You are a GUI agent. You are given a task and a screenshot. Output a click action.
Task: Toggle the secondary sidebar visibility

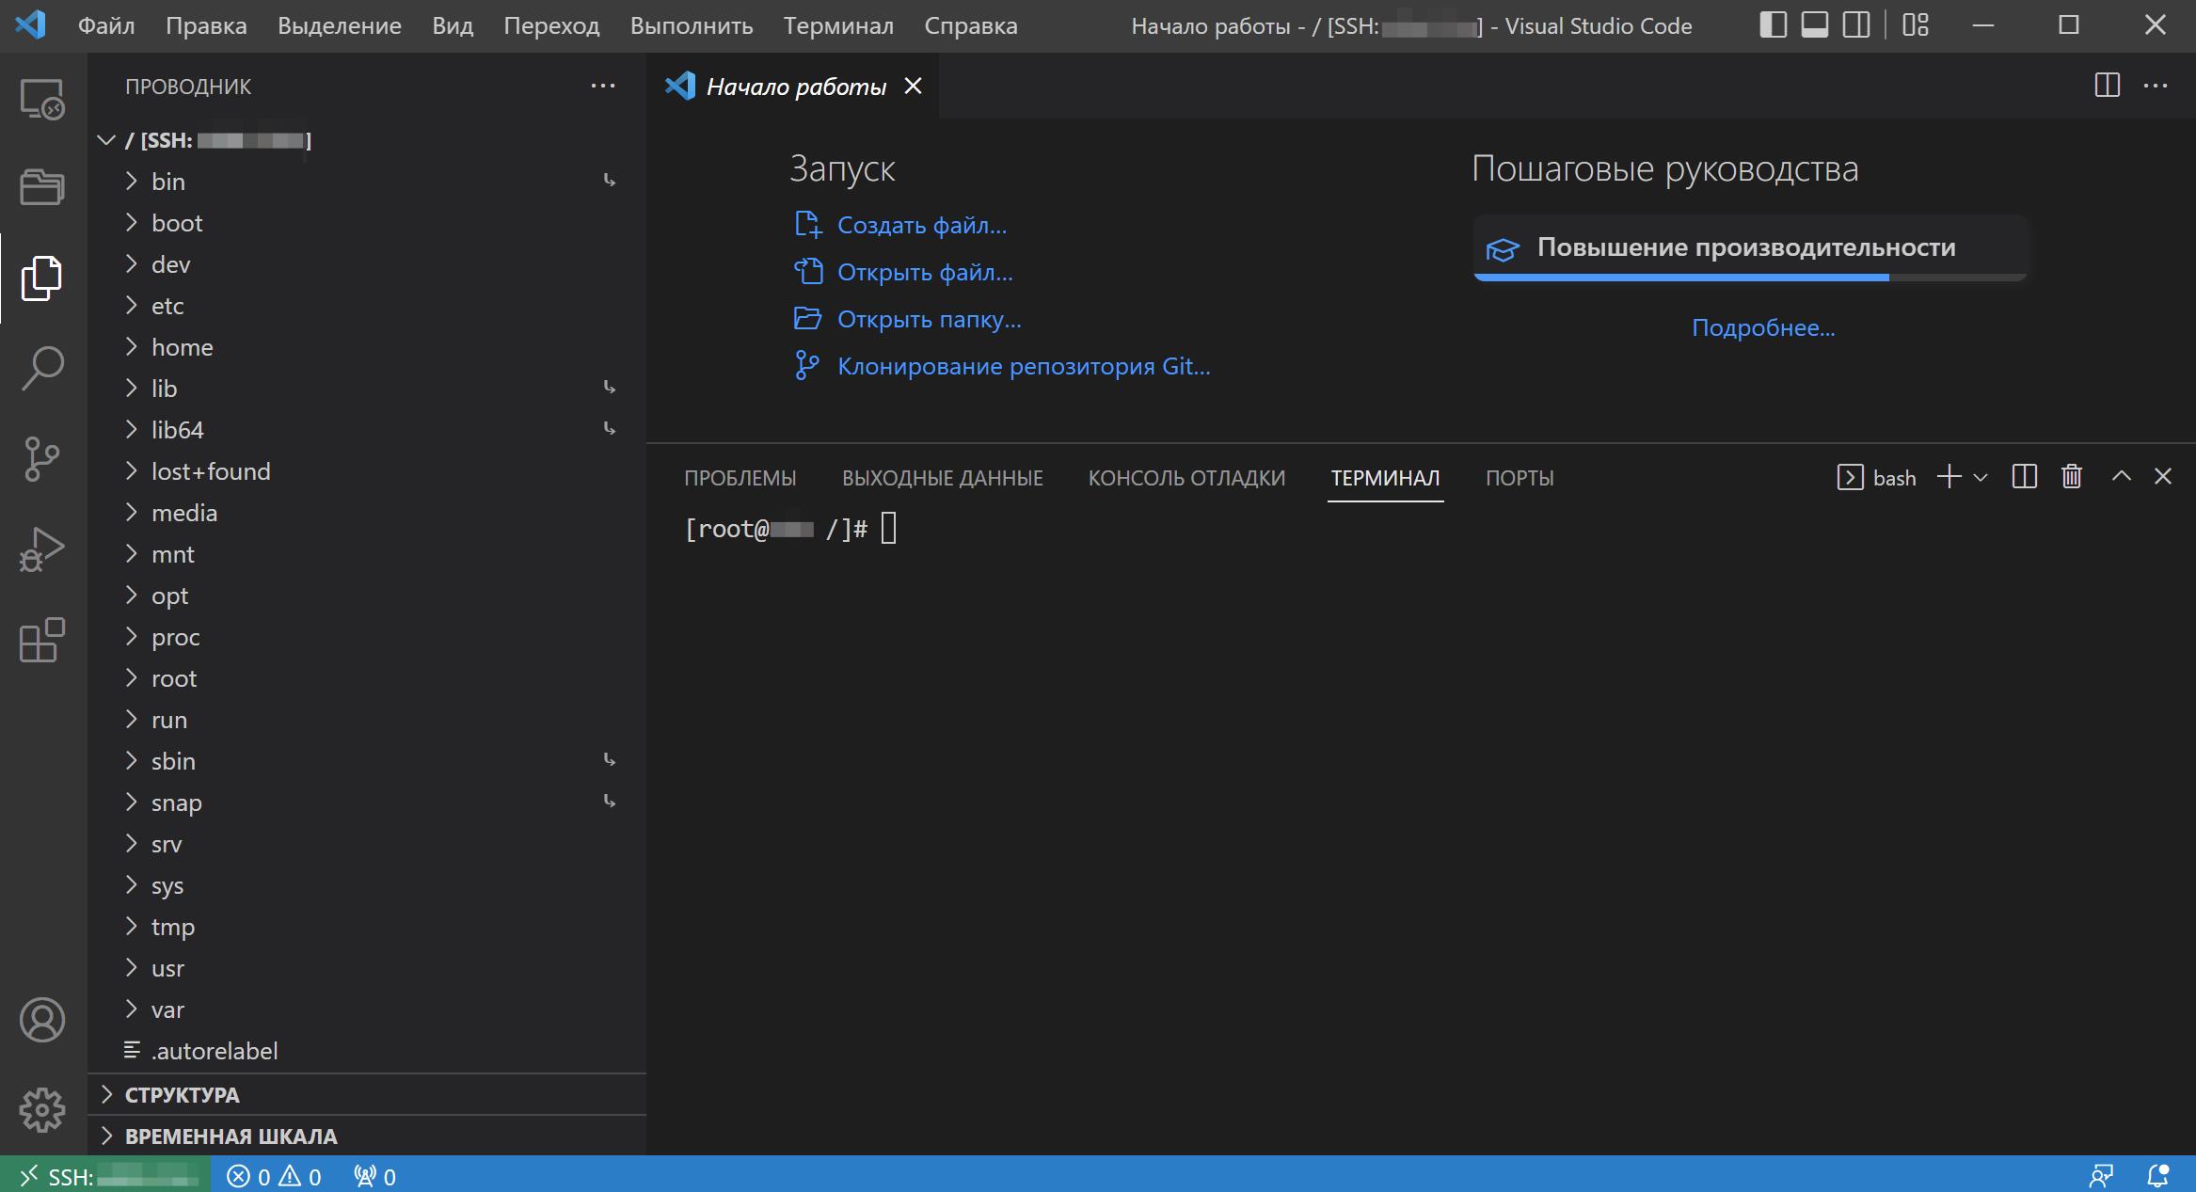[x=1854, y=24]
